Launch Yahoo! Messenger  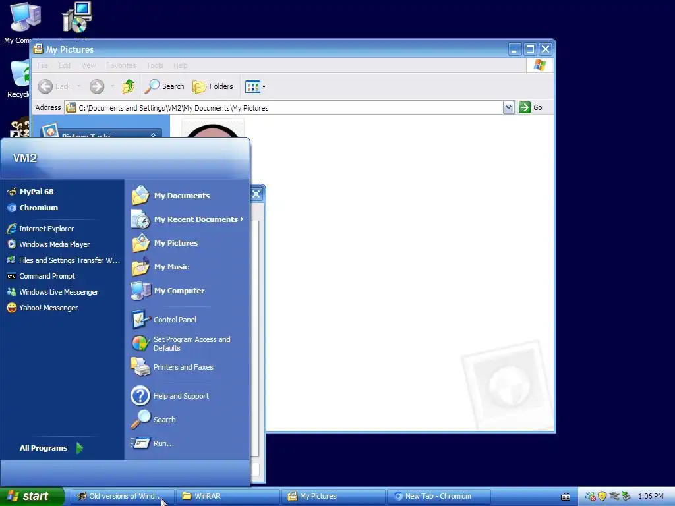coord(43,308)
